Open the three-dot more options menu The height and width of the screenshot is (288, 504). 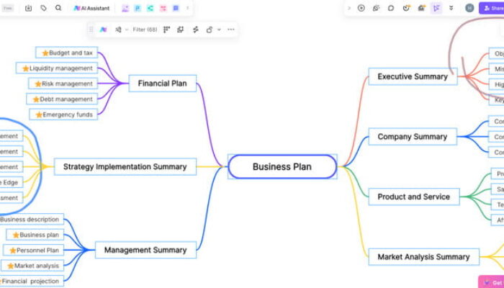tap(230, 30)
